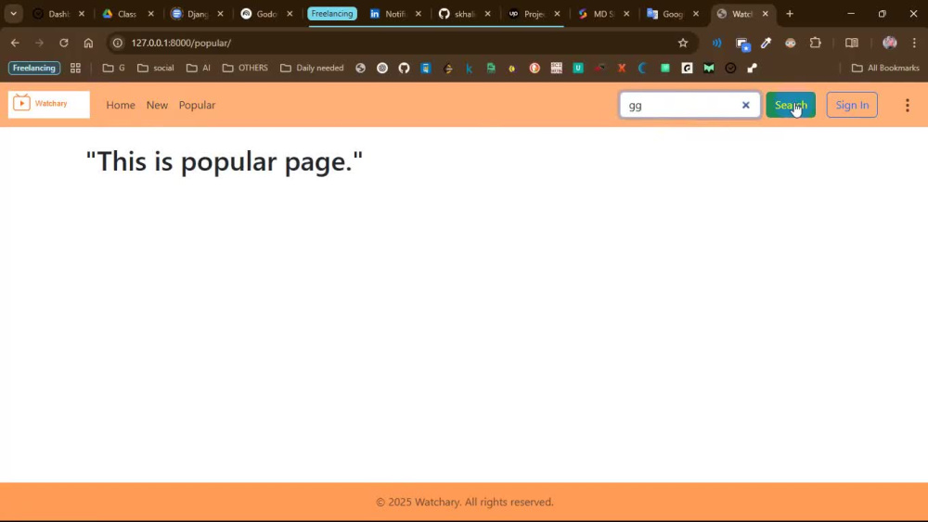Click the green Search button
928x522 pixels.
[791, 105]
